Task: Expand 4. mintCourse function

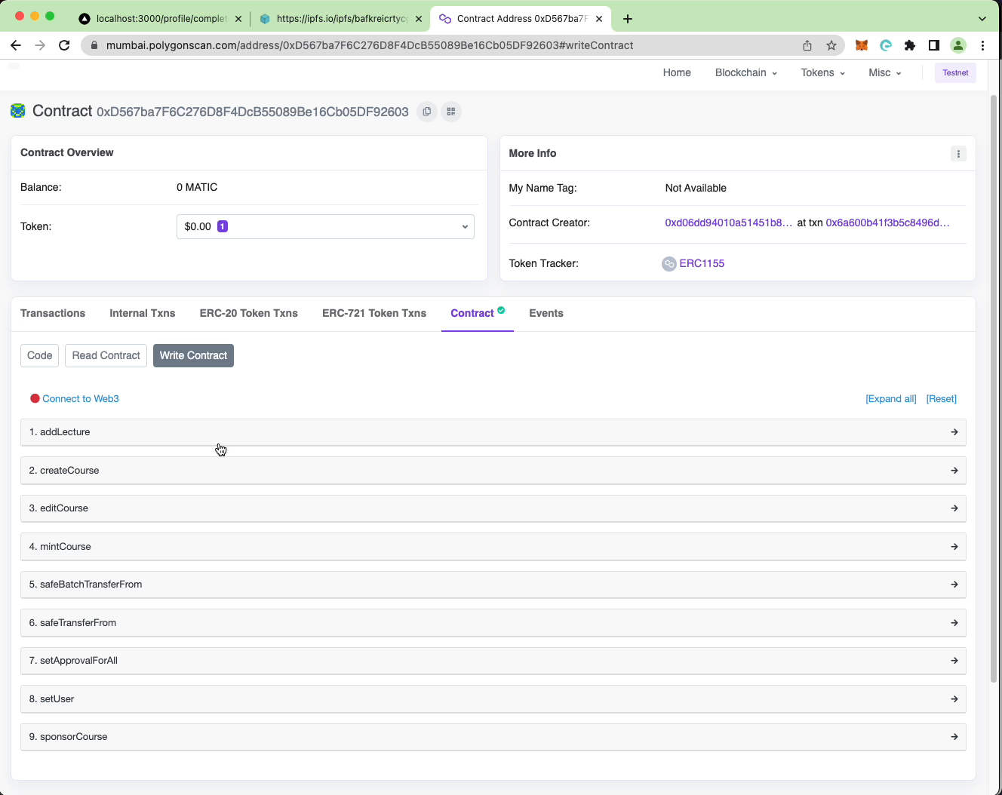Action: [493, 547]
